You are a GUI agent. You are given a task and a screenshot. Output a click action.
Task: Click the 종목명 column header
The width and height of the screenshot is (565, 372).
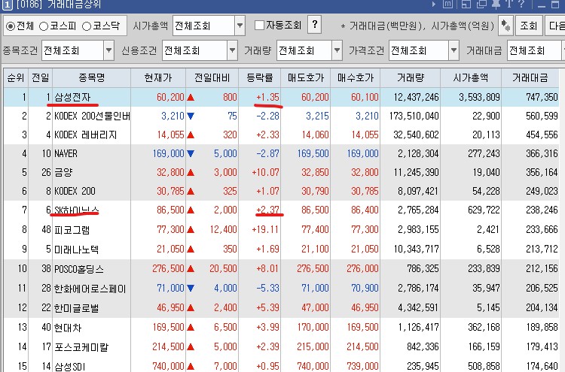pyautogui.click(x=91, y=77)
